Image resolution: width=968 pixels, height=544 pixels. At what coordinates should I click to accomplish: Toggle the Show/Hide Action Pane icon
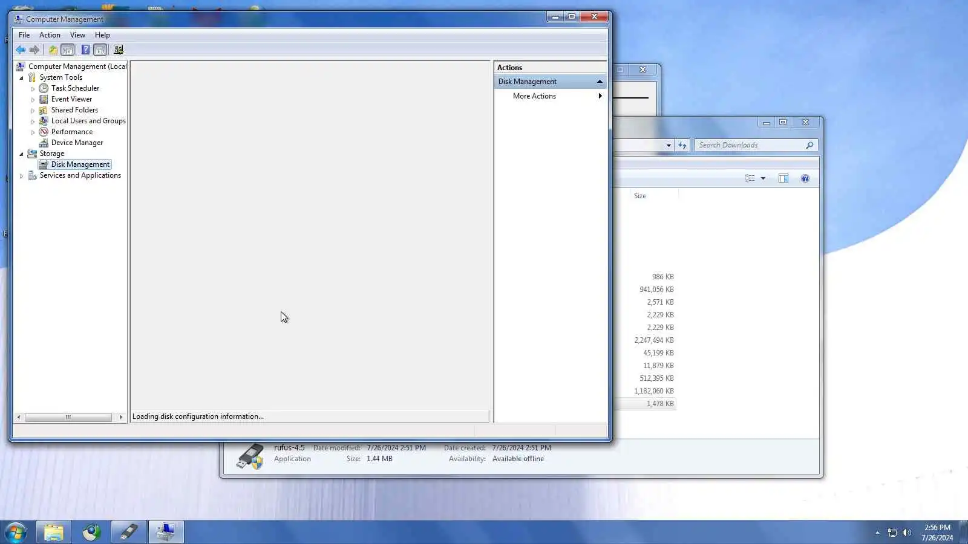(100, 50)
